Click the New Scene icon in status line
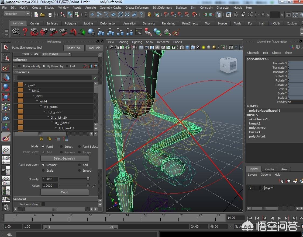 pos(36,15)
